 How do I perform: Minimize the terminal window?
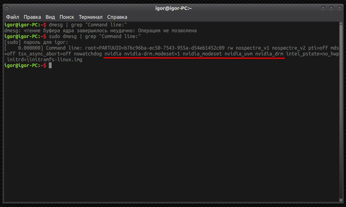323,8
